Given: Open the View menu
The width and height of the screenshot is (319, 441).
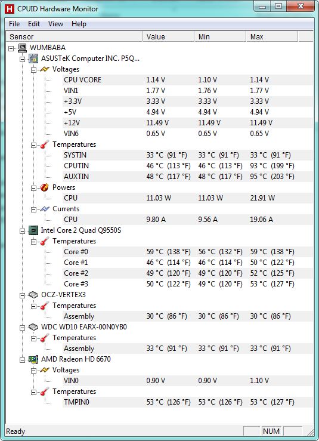Looking at the screenshot, I should [55, 24].
